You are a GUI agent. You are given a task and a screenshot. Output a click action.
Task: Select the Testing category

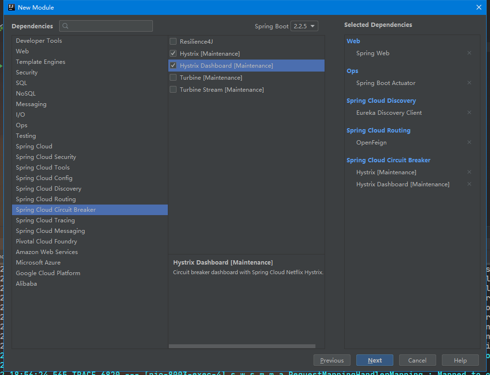pos(90,136)
